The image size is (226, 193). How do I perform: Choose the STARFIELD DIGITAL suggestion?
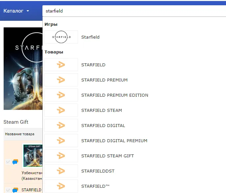(x=103, y=125)
